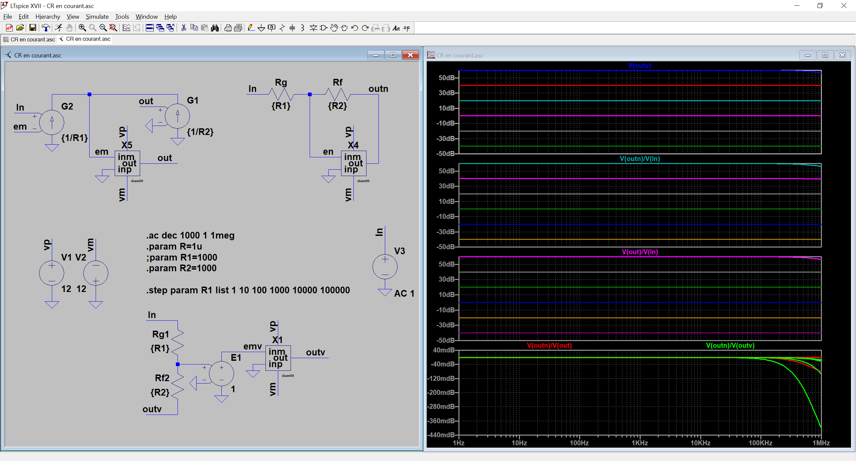Click the .param R=1u directive
The image size is (856, 461).
pyautogui.click(x=174, y=247)
